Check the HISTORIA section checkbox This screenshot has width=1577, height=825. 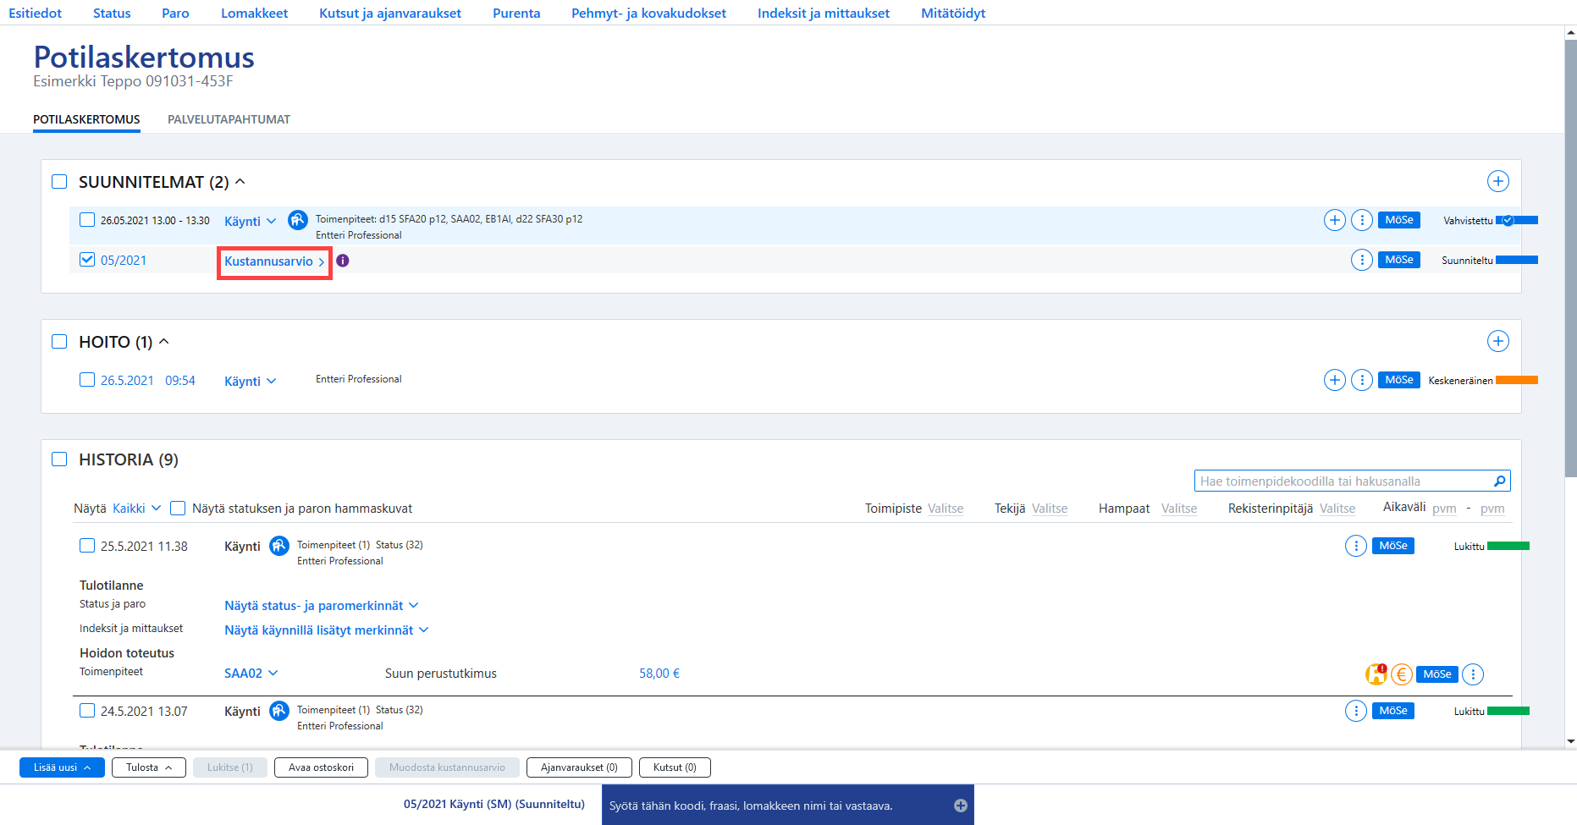(59, 459)
